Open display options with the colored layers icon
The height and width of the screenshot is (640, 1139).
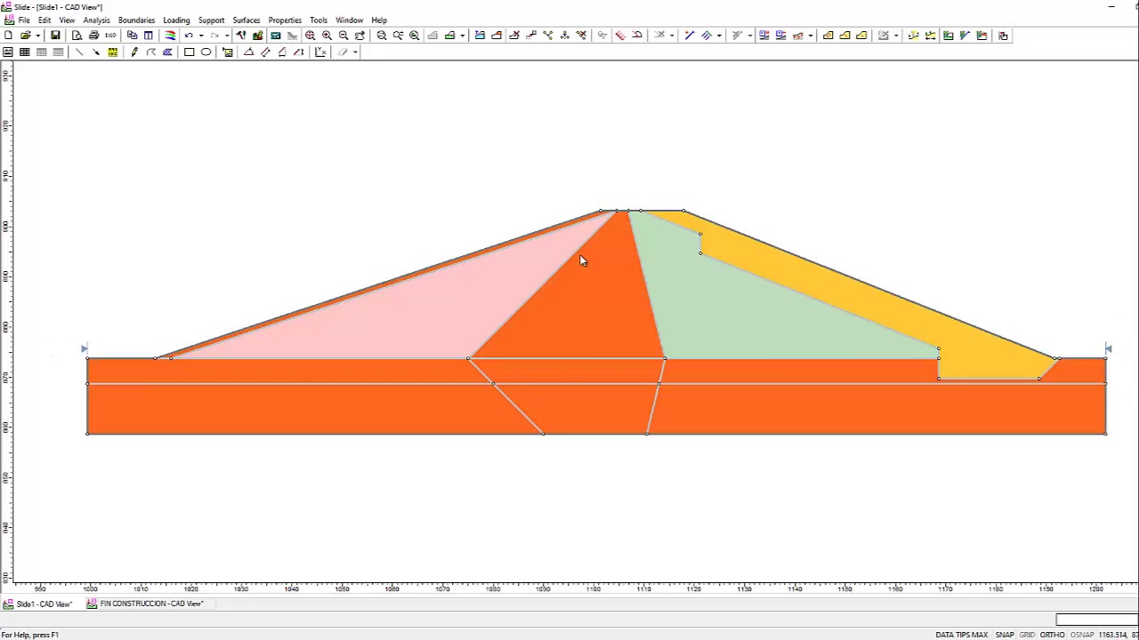tap(170, 36)
